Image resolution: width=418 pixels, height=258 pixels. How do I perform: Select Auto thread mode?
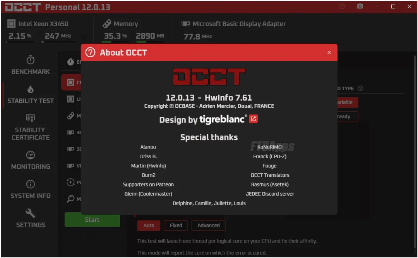[x=149, y=226]
